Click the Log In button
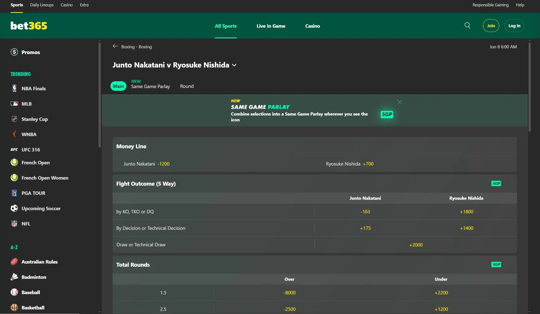The image size is (540, 314). click(514, 26)
